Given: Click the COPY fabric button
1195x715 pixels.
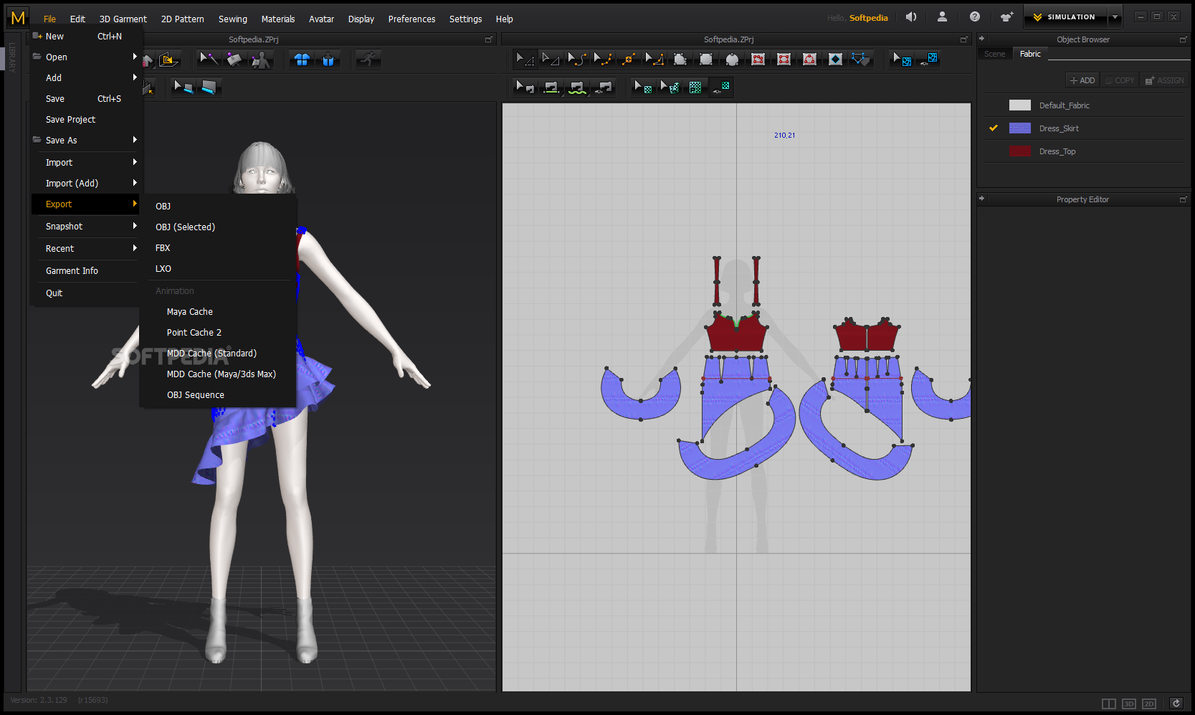Looking at the screenshot, I should coord(1120,80).
